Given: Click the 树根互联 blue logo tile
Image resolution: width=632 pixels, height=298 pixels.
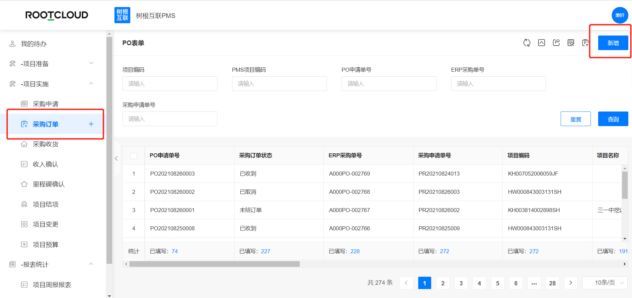Looking at the screenshot, I should coord(122,15).
